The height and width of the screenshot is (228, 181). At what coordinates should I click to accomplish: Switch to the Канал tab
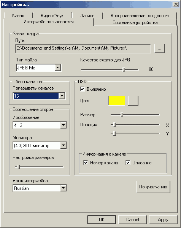pyautogui.click(x=18, y=15)
